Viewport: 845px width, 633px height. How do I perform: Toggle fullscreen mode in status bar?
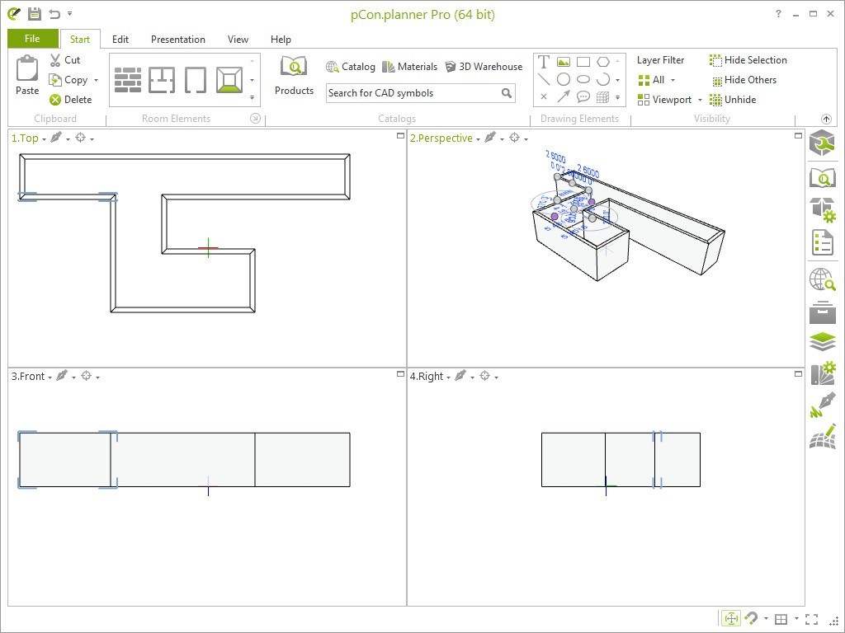coord(812,619)
